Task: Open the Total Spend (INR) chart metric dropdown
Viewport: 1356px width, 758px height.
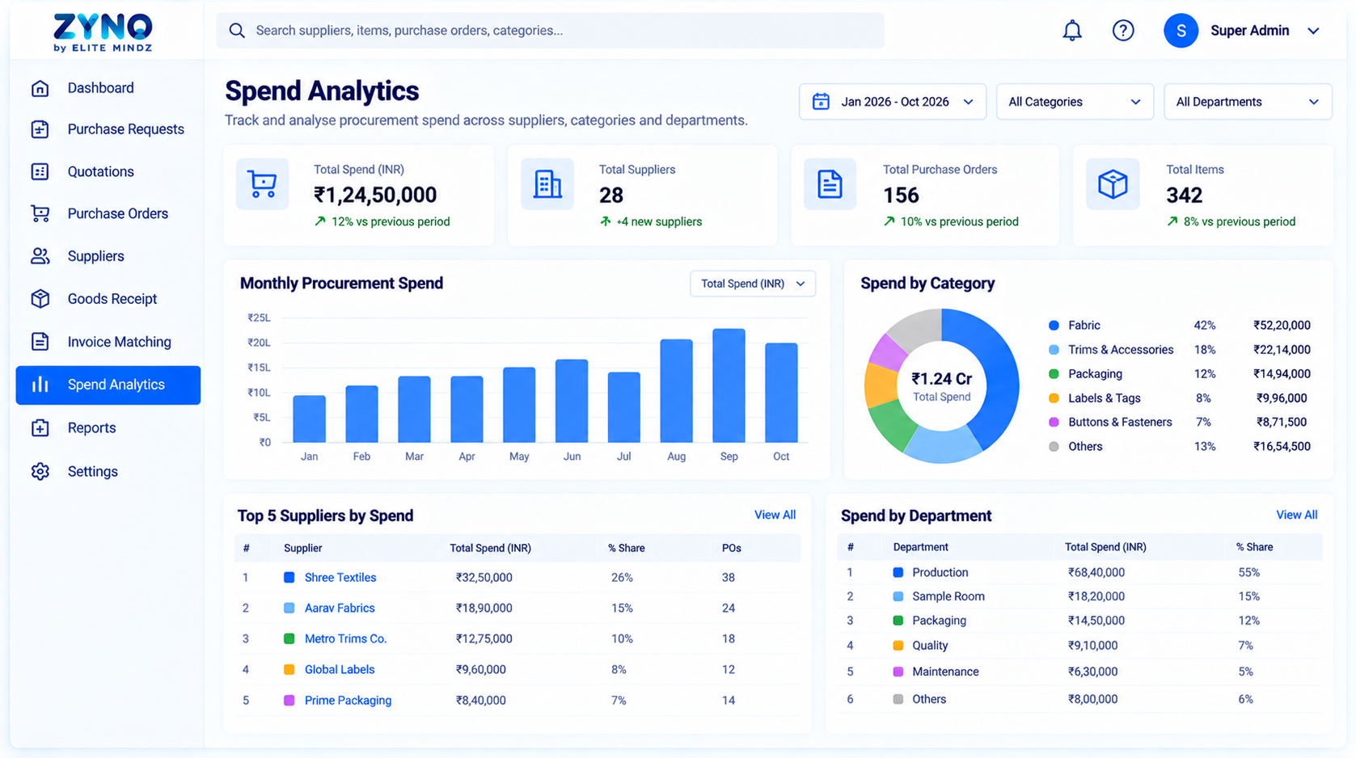Action: pyautogui.click(x=753, y=284)
